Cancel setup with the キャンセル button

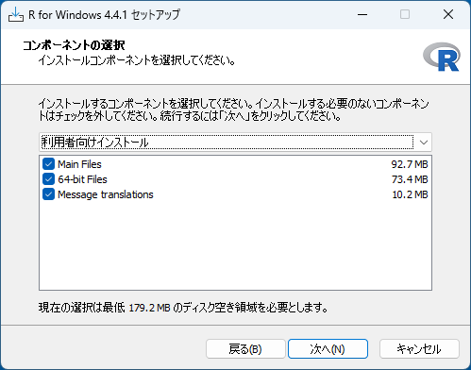[x=419, y=348]
